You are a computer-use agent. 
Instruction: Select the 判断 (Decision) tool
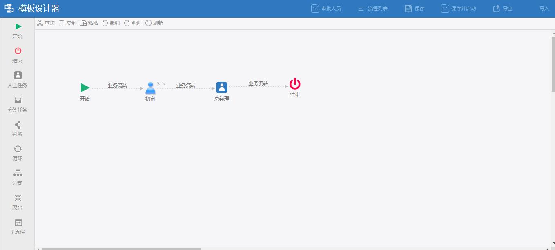tap(17, 128)
